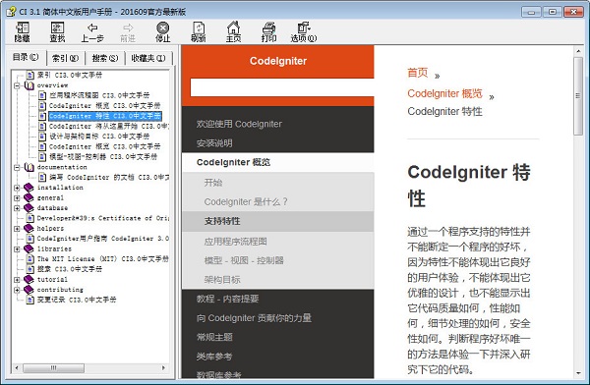Switch to the 收藏夹 (Favorites) tab

click(148, 58)
